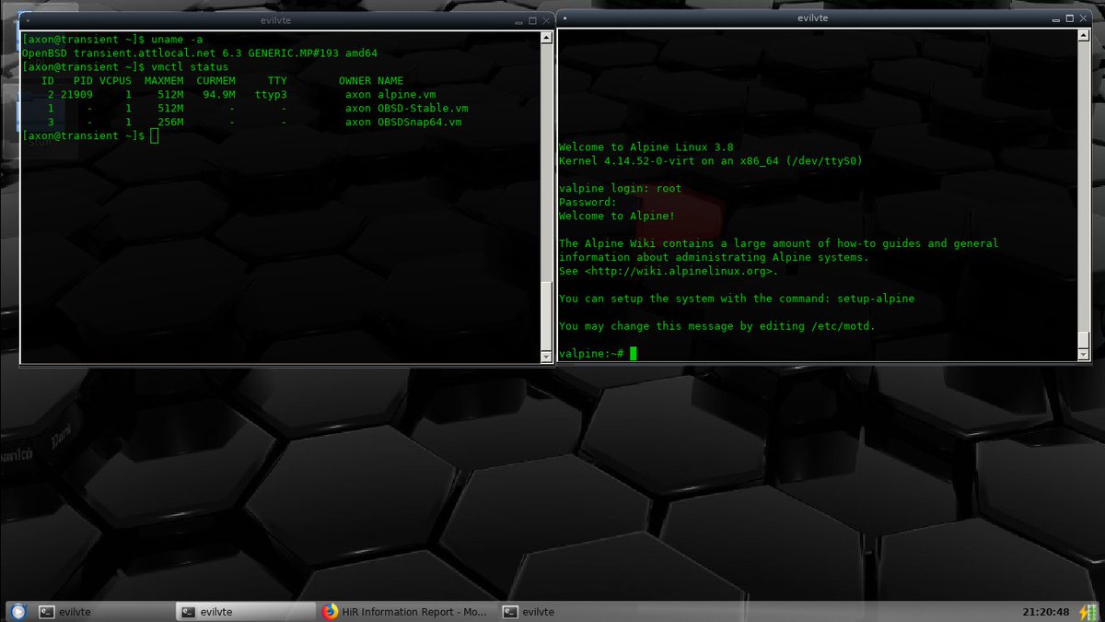The width and height of the screenshot is (1105, 622).
Task: Click the 'valpine login: root' line
Action: pyautogui.click(x=621, y=189)
